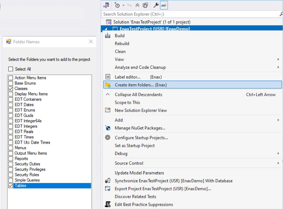Choose Set as Startup Project
This screenshot has width=283, height=209.
(135, 146)
